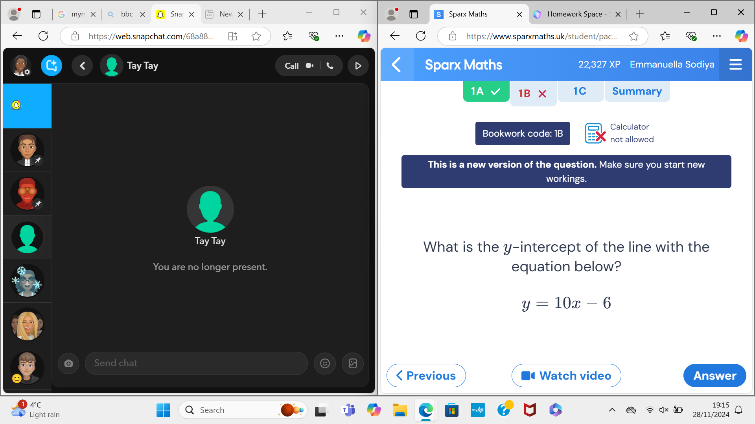Open emoji picker in Snapchat chat
This screenshot has height=424, width=755.
click(x=325, y=363)
